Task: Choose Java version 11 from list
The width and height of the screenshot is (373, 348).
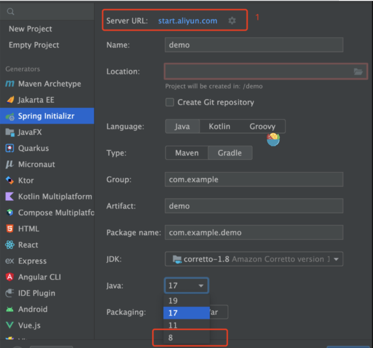Action: [x=186, y=325]
